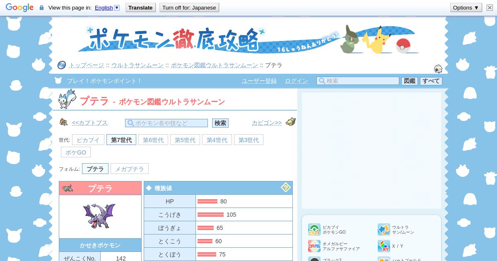This screenshot has width=497, height=261.
Task: Click the disc icon beside トップページ
Action: pyautogui.click(x=62, y=65)
